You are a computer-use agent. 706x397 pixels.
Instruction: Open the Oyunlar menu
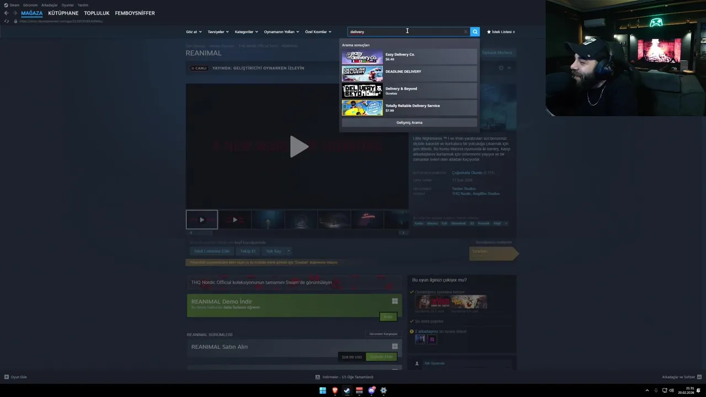click(x=67, y=5)
